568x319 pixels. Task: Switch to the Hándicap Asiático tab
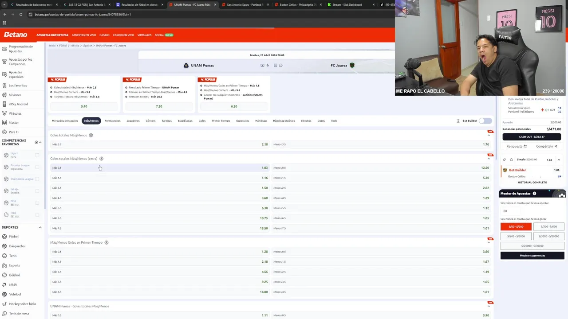284,121
